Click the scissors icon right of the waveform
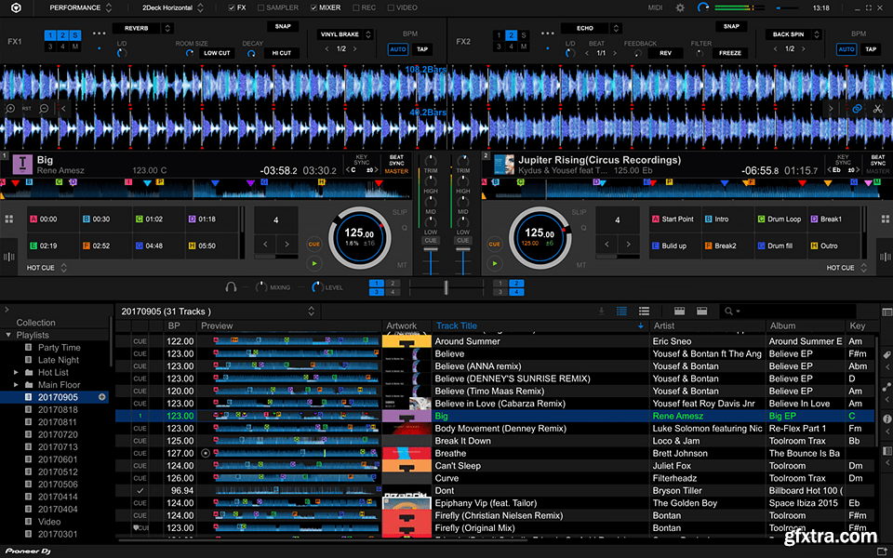 coord(876,109)
